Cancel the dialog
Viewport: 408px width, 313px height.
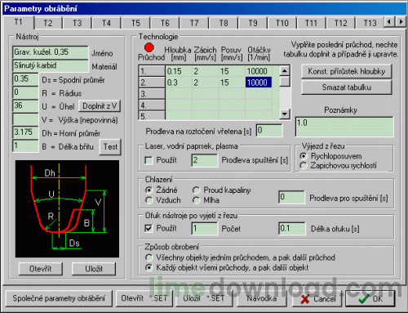(x=317, y=299)
